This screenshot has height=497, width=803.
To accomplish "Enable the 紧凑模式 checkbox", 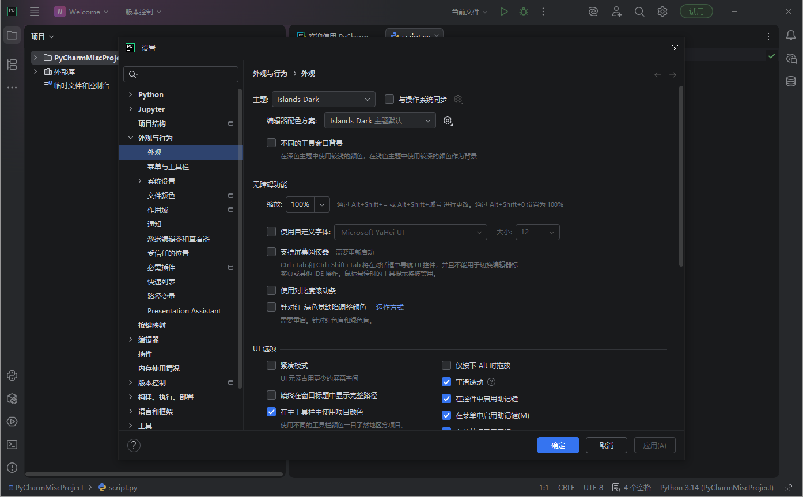I will point(271,365).
